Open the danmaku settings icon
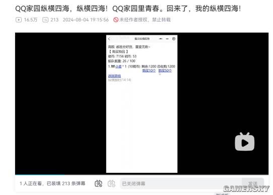This screenshot has width=273, height=195. point(111,183)
